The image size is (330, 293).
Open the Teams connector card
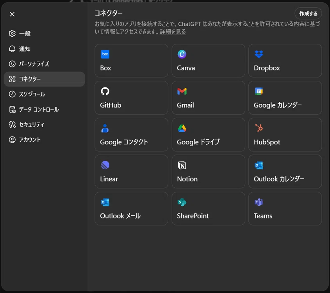(x=285, y=208)
